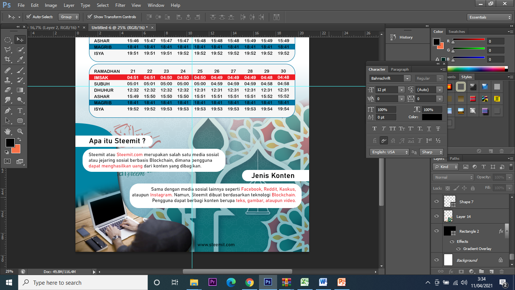515x290 pixels.
Task: Open the Sharp anti-aliasing dropdown
Action: tap(431, 152)
